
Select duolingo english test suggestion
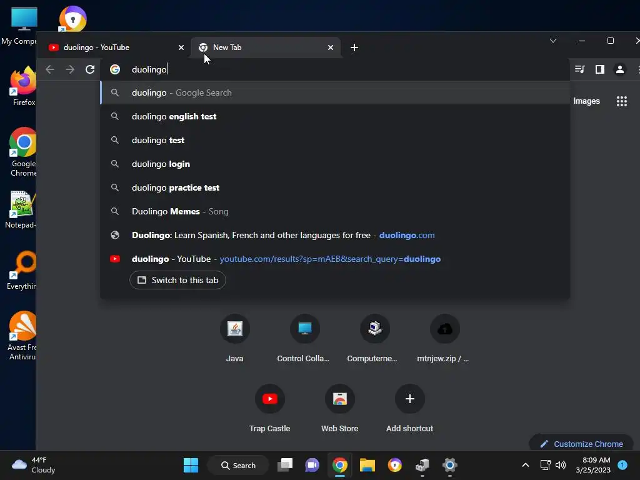tap(335, 116)
